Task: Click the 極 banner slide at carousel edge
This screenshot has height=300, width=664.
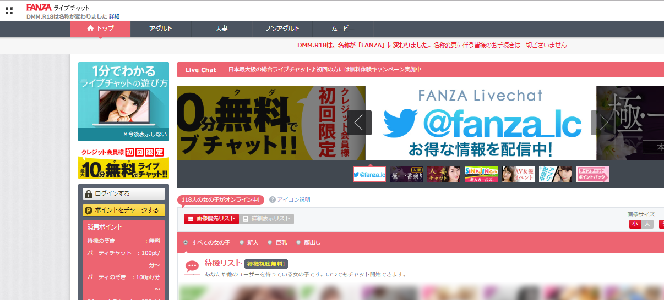Action: pos(630,123)
